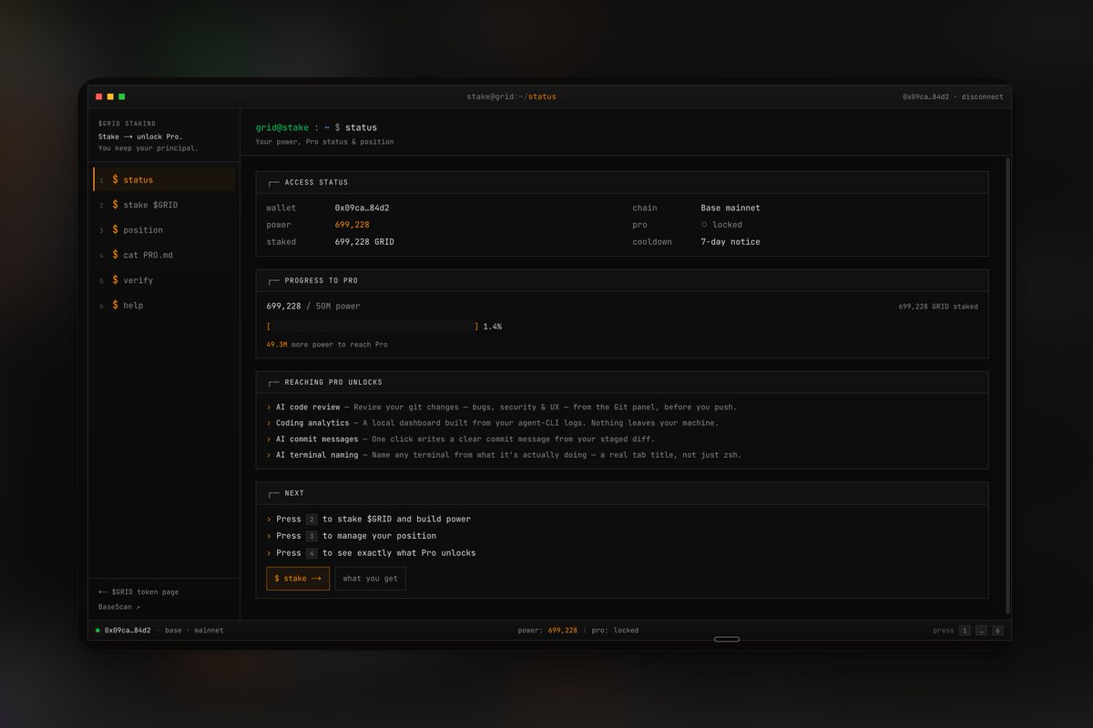Open the status sidebar item
This screenshot has height=728, width=1093.
pos(164,179)
